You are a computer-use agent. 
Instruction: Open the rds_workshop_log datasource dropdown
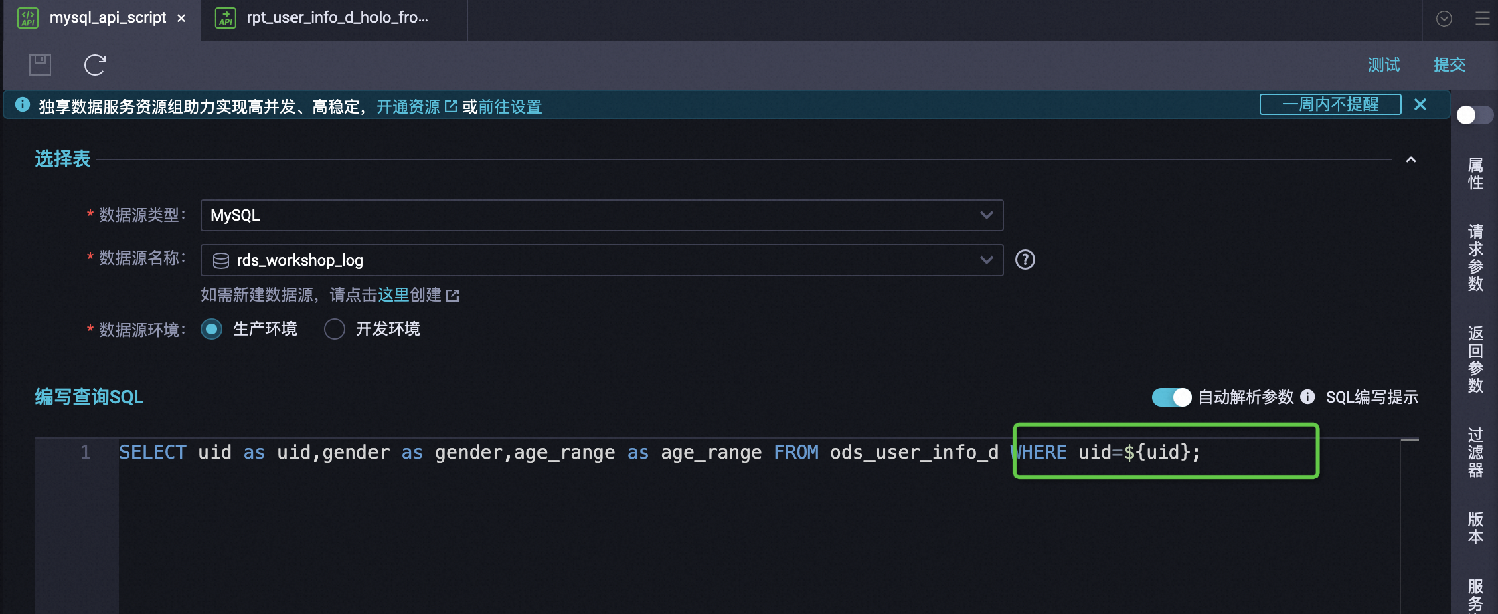601,260
